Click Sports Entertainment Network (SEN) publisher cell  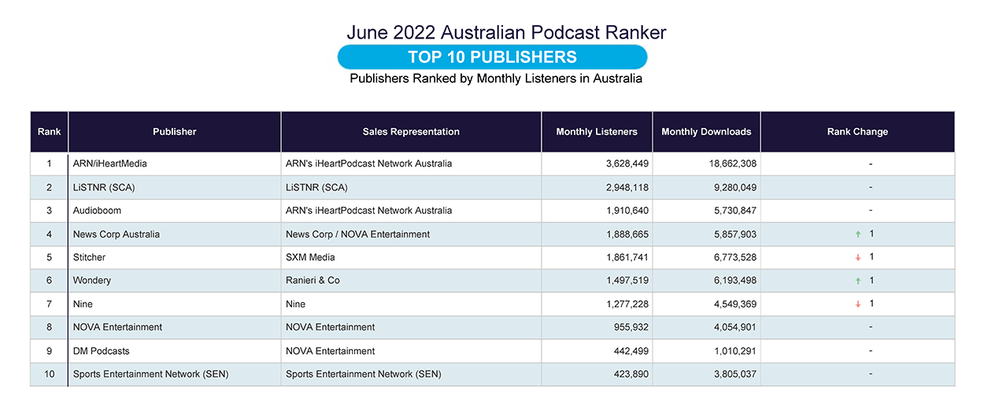click(175, 374)
